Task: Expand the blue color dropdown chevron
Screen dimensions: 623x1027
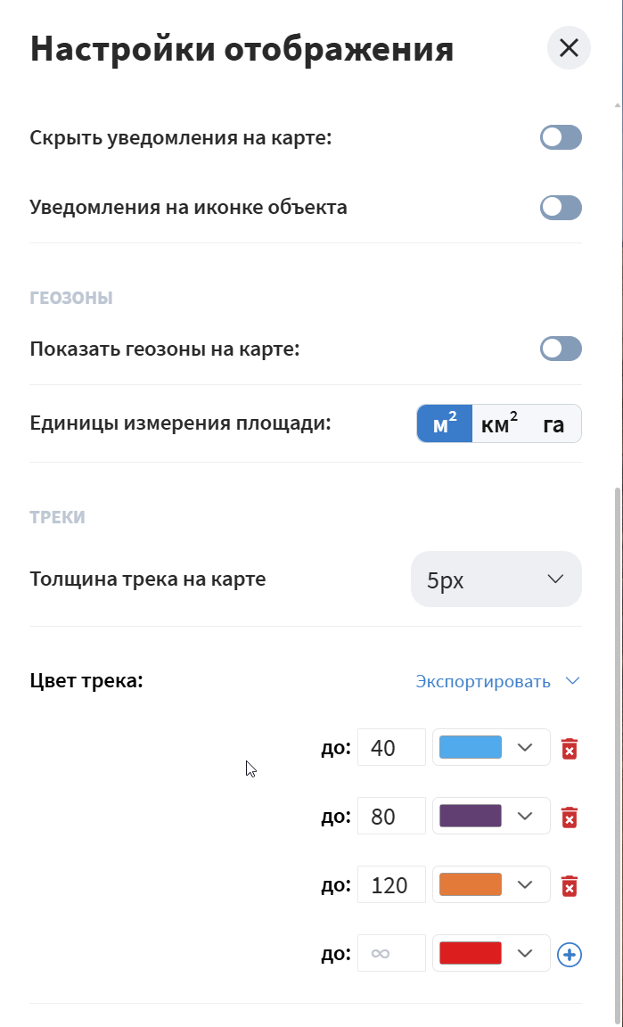Action: 525,747
